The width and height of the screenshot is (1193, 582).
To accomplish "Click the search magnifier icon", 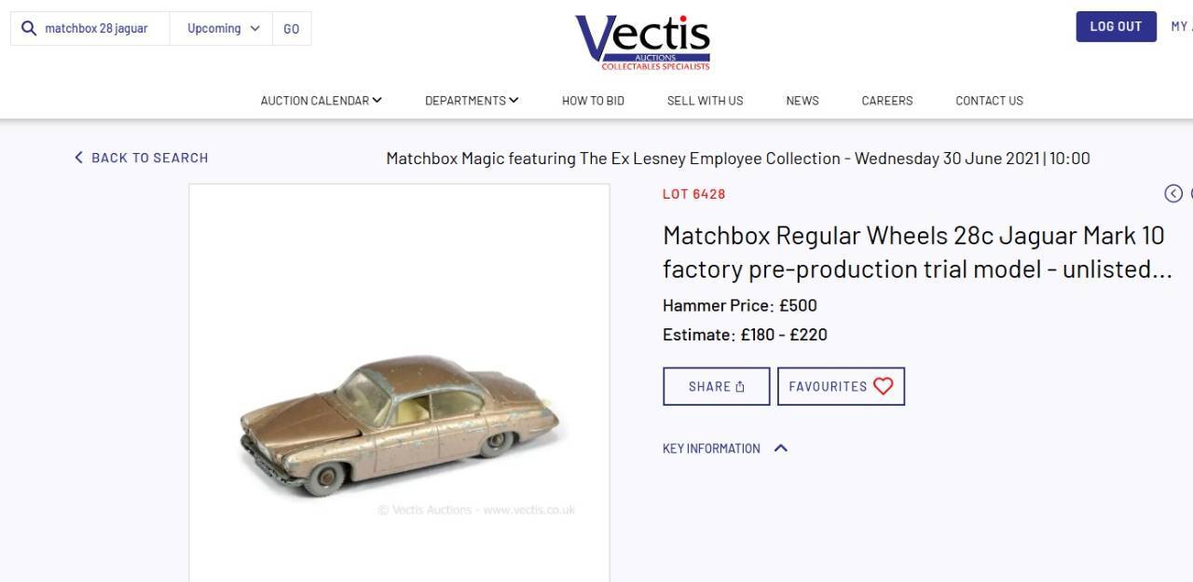I will coord(29,28).
